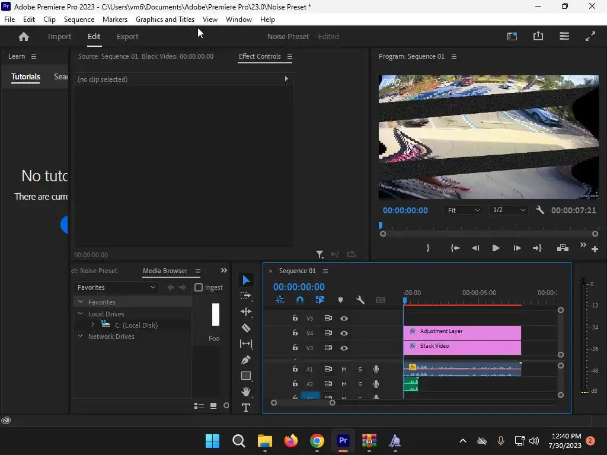Lock track V4
The width and height of the screenshot is (607, 455).
[295, 333]
